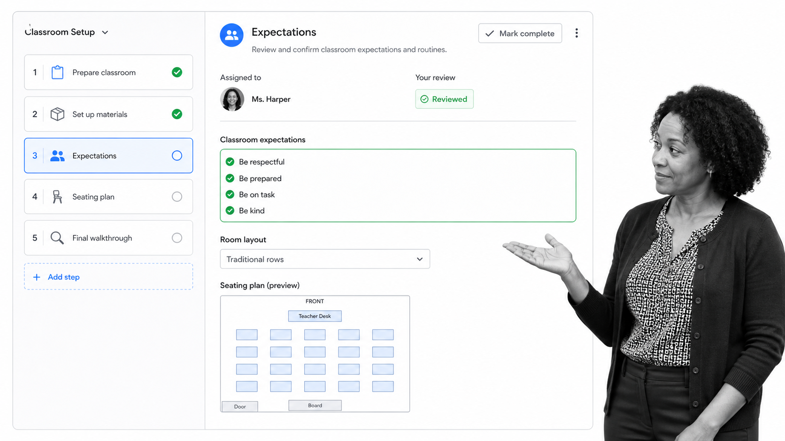Click the Reviewed status badge
Viewport: 785px width, 441px height.
[444, 99]
